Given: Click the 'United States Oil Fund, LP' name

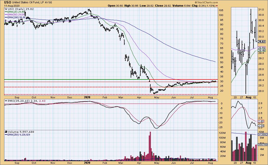Looking at the screenshot, I should coord(28,2).
